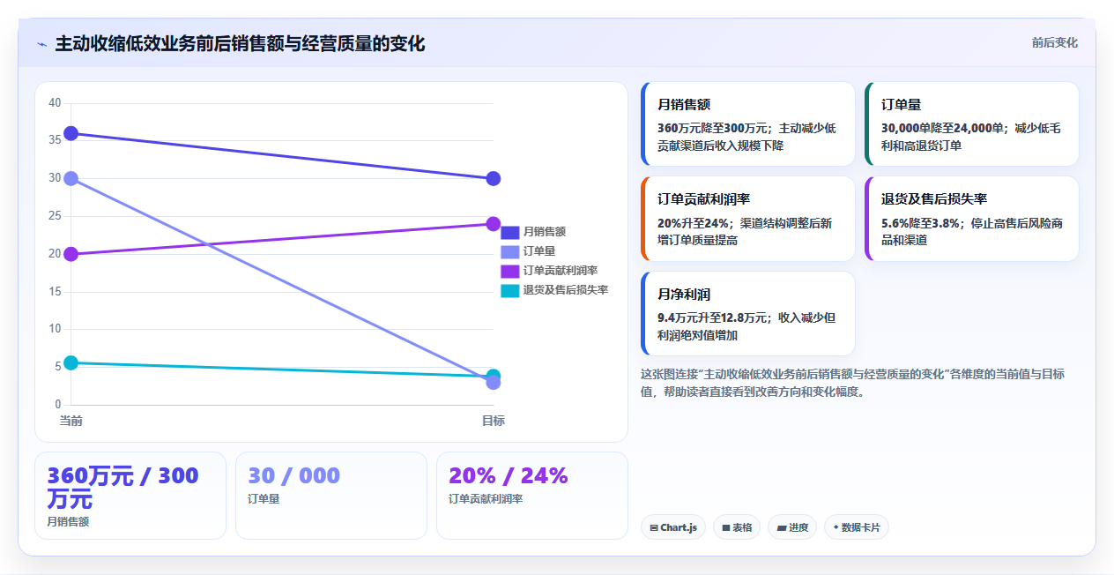
Task: Click text 20%升至24%
Action: (x=693, y=223)
